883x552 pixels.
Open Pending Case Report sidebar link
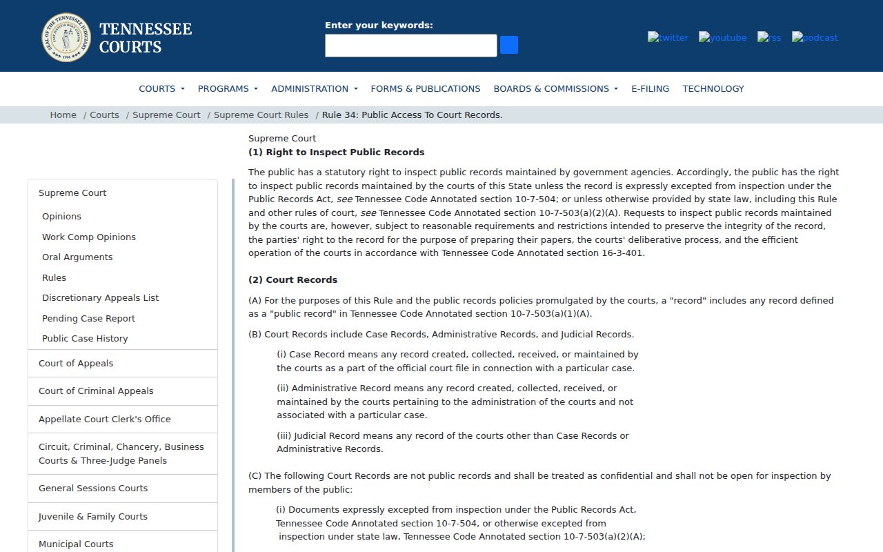tap(88, 318)
